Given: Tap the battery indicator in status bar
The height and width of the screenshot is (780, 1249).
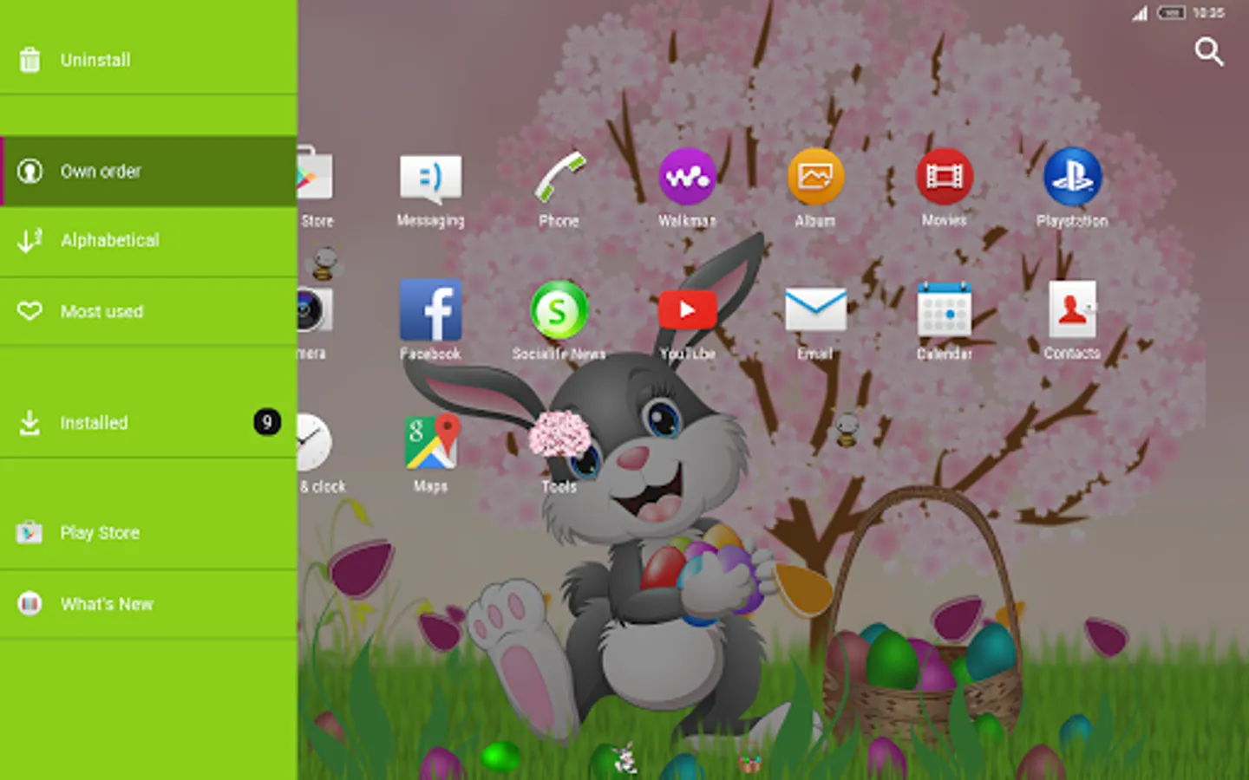Looking at the screenshot, I should (1171, 13).
